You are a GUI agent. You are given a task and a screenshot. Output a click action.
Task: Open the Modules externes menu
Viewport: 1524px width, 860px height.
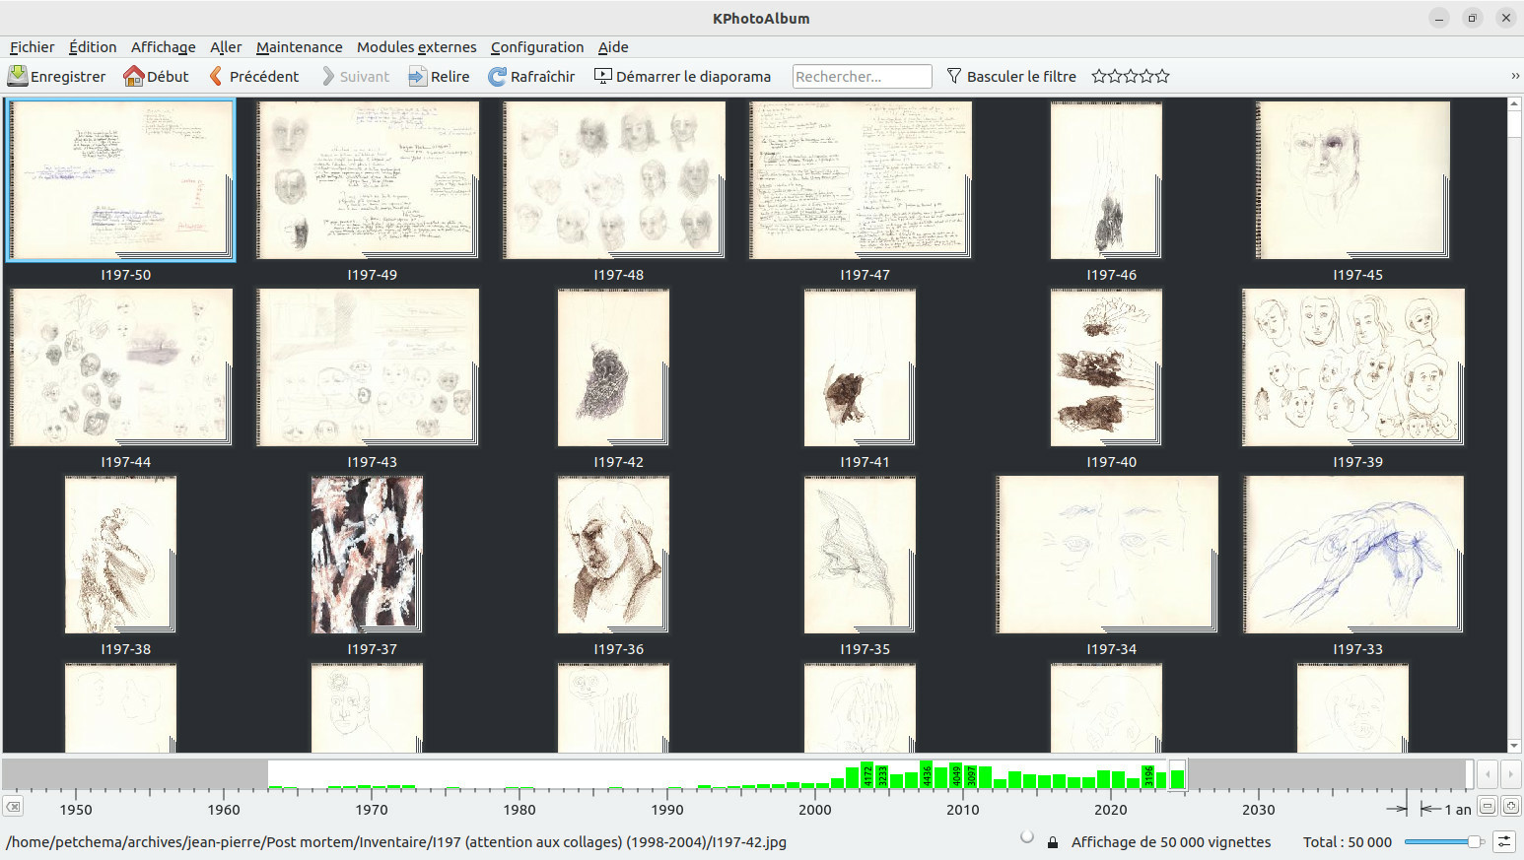point(416,47)
